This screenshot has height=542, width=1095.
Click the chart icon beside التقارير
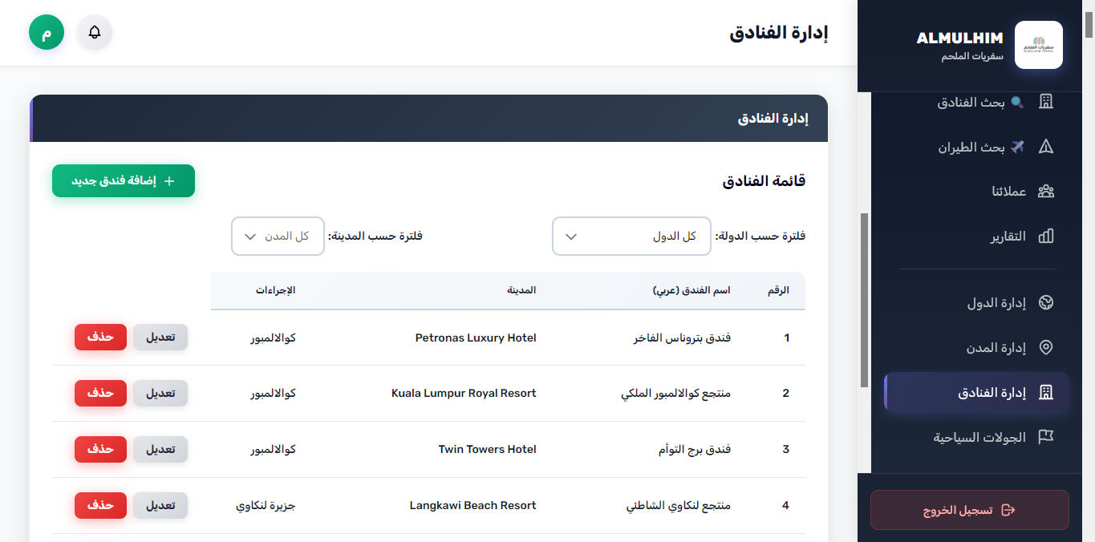click(1045, 237)
